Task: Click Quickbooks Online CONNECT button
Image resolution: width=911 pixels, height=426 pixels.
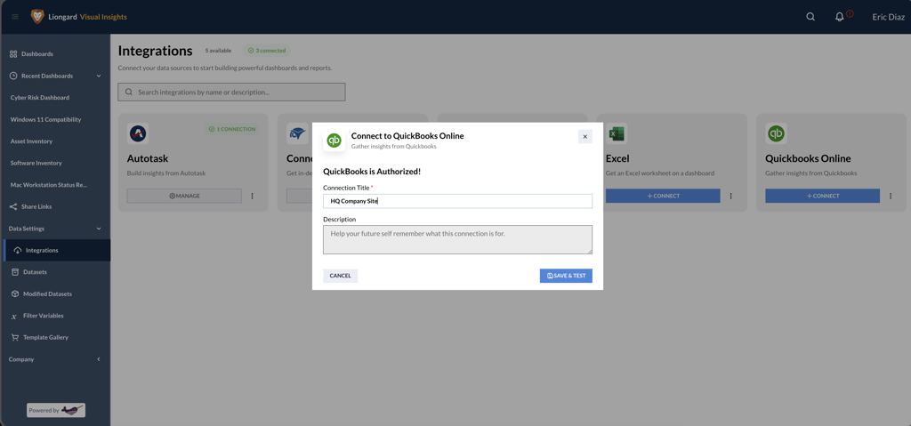Action: 823,196
